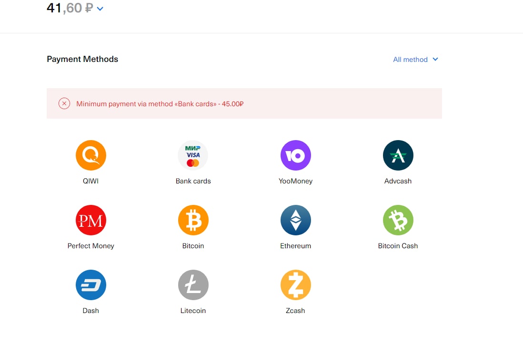Click the Minimum payment error message
Image resolution: width=523 pixels, height=344 pixels.
click(160, 104)
